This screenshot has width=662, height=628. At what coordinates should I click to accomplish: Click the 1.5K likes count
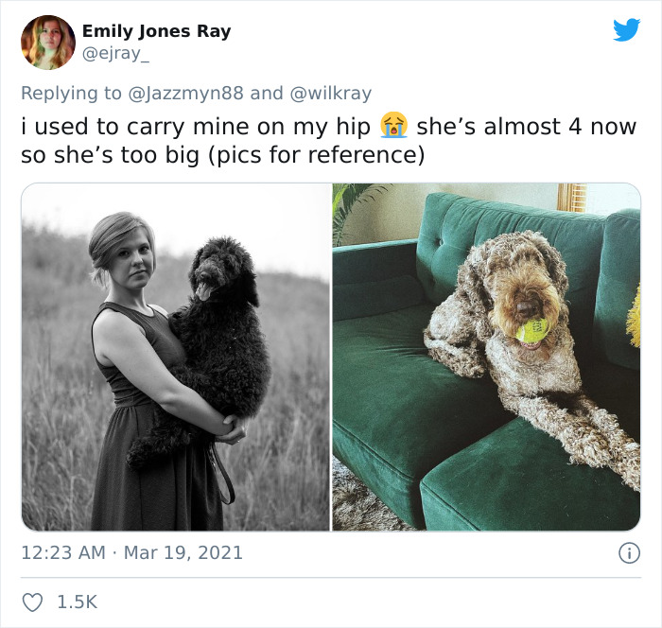pyautogui.click(x=78, y=602)
